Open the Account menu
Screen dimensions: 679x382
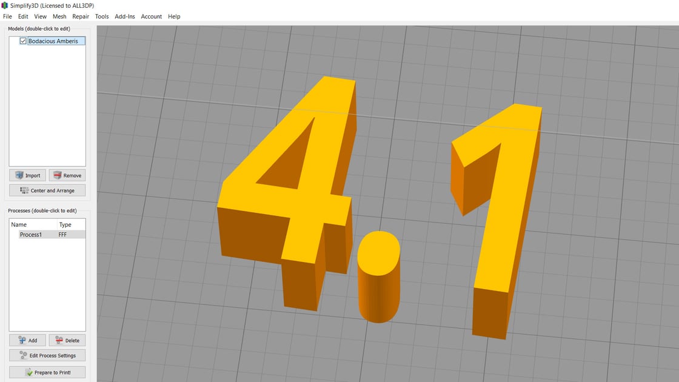point(151,16)
